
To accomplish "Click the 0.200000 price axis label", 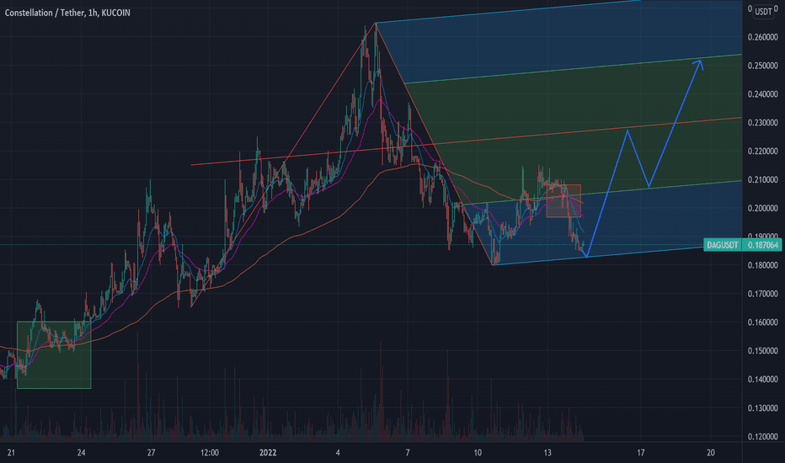I will coord(762,208).
